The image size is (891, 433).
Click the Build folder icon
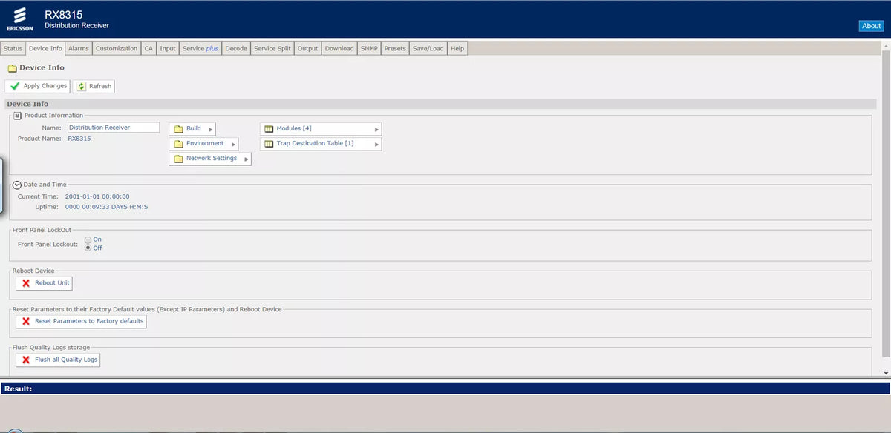(x=178, y=129)
